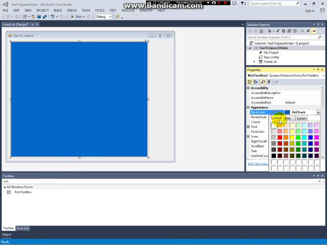The height and width of the screenshot is (245, 327).
Task: Toggle auto-hide pin on Toolbox panel
Action: click(318, 176)
